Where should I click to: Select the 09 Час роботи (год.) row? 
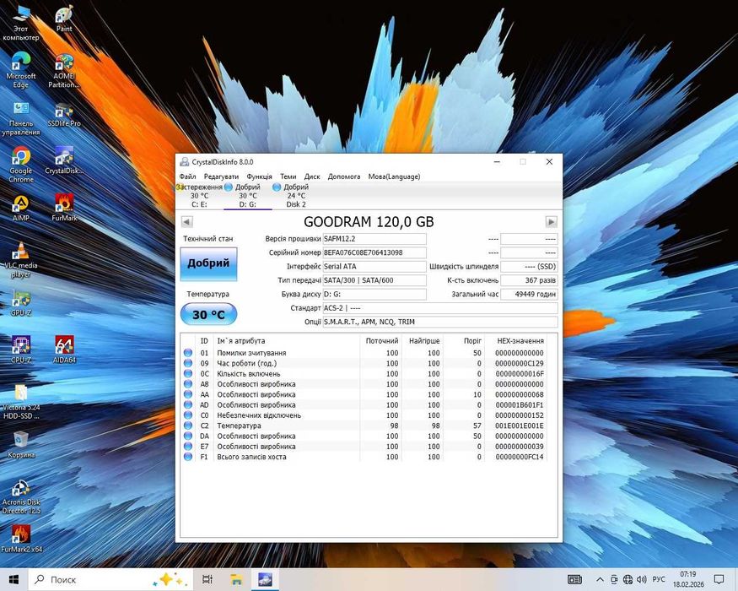(x=364, y=363)
